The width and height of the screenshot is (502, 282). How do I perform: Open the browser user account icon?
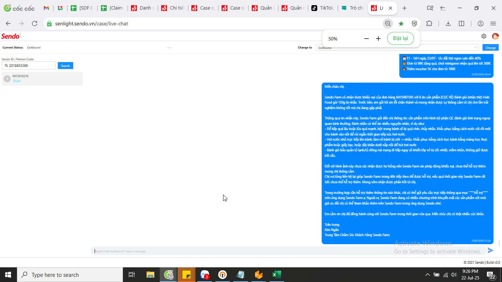(481, 23)
